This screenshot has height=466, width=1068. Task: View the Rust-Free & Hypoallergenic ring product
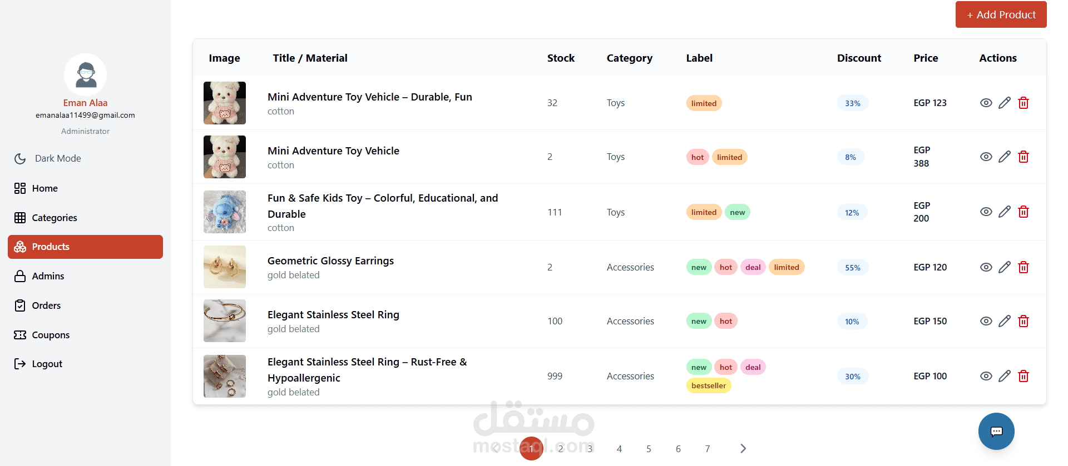[x=986, y=376]
